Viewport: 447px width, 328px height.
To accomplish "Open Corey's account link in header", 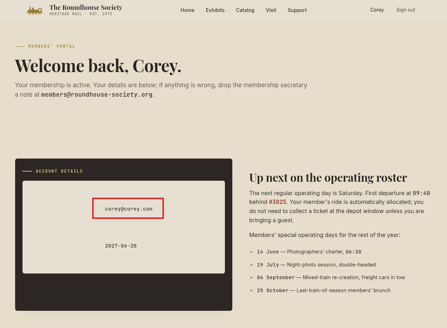I will [x=377, y=10].
